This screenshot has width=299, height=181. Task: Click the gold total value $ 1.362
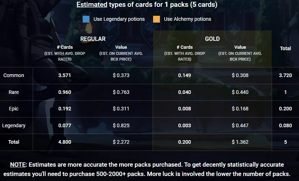(240, 142)
